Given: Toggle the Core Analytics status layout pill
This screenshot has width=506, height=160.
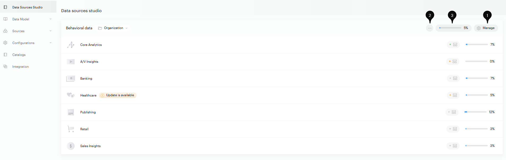Looking at the screenshot, I should 453,45.
